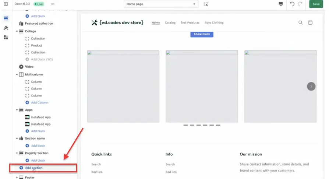Click Add section in the sidebar
The width and height of the screenshot is (329, 179).
(x=33, y=168)
